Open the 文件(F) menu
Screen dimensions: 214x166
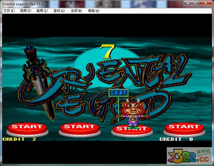pyautogui.click(x=9, y=11)
